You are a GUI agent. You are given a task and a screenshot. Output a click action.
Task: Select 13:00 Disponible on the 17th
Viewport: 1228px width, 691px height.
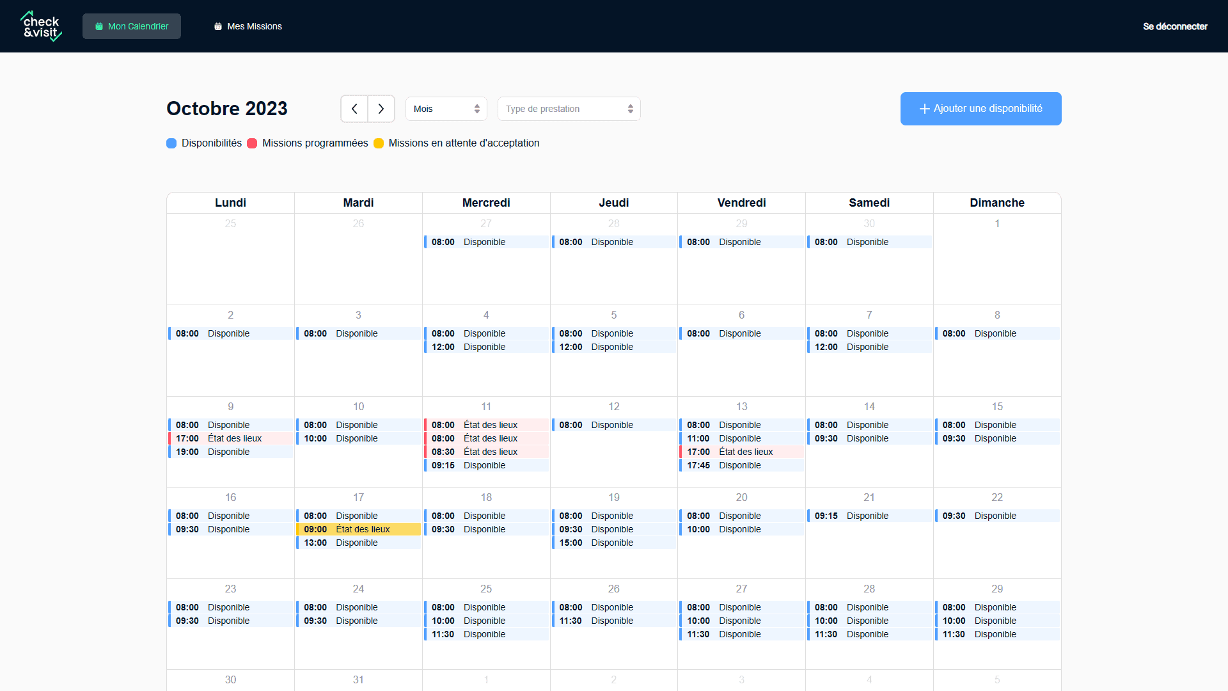[358, 543]
